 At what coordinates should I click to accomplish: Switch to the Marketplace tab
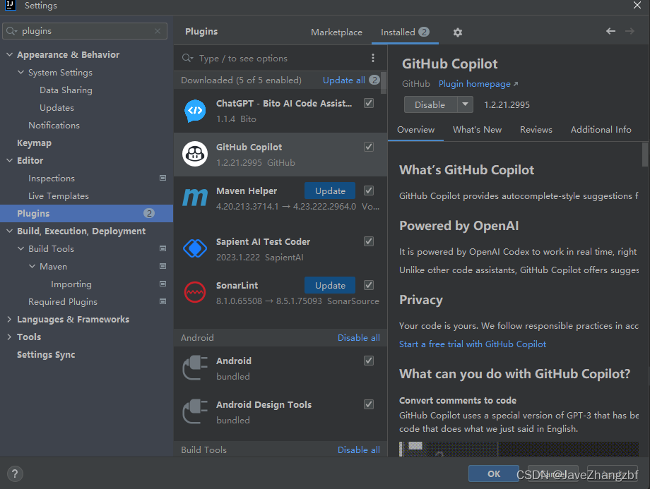pyautogui.click(x=336, y=32)
